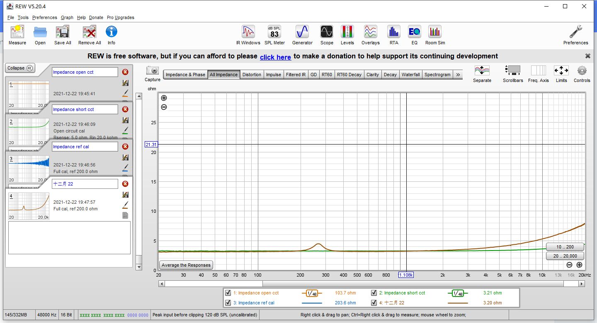The image size is (597, 323).
Task: Uncheck the Impedance open cct trace
Action: [228, 293]
